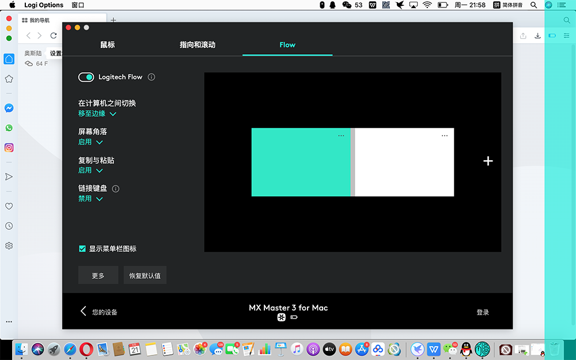Click the 恢复默认值 button
576x360 pixels.
pyautogui.click(x=145, y=275)
